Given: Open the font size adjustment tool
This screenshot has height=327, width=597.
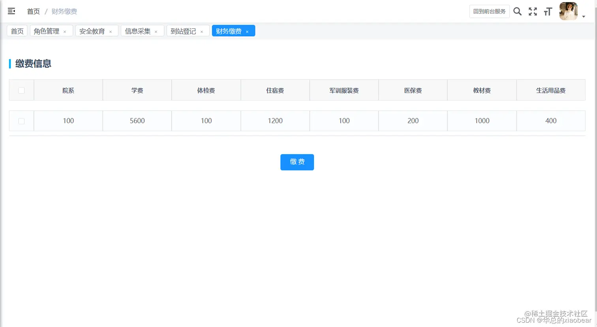Looking at the screenshot, I should pyautogui.click(x=548, y=11).
